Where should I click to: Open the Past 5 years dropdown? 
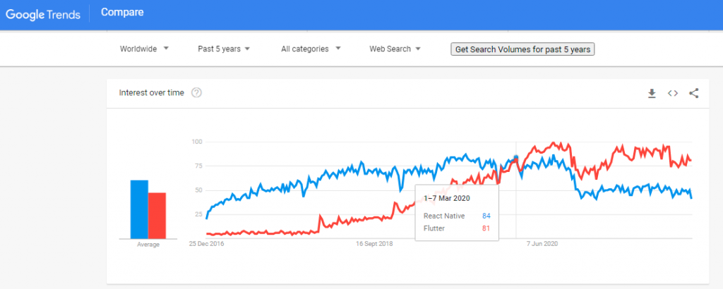pos(224,49)
